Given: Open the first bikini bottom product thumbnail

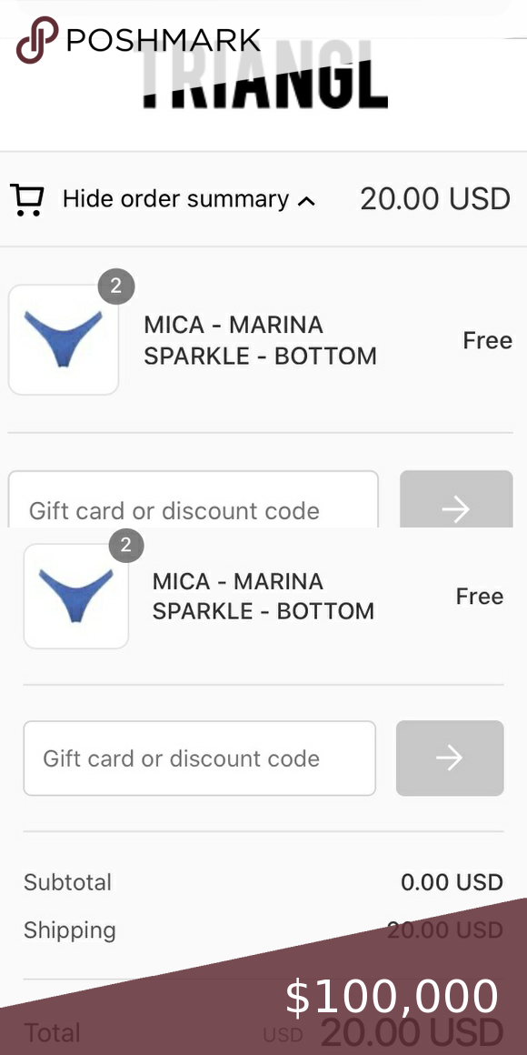Looking at the screenshot, I should (x=64, y=340).
